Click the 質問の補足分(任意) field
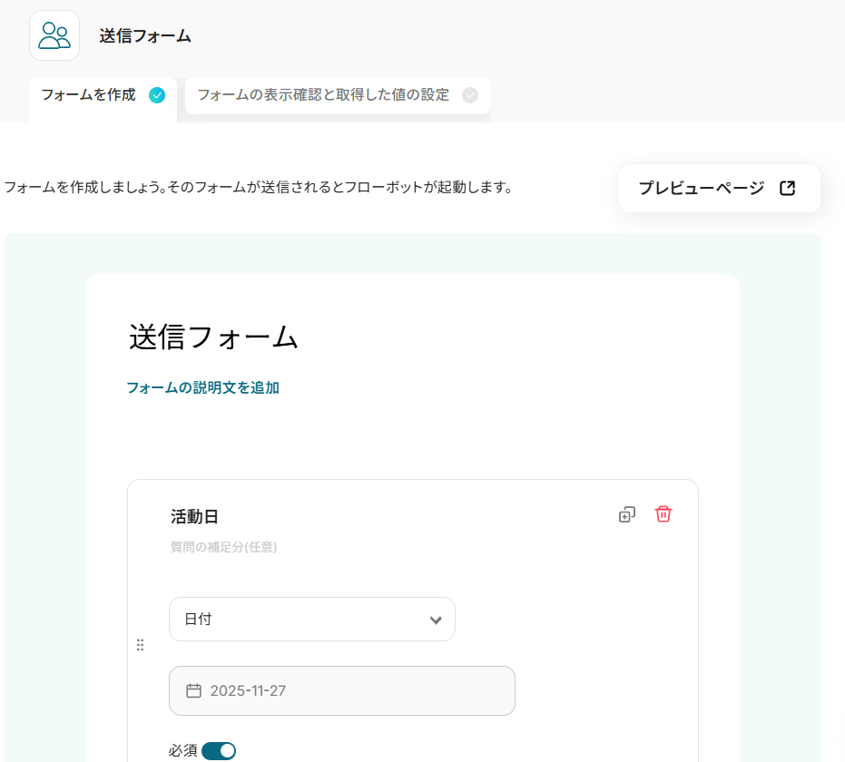Image resolution: width=845 pixels, height=762 pixels. [223, 547]
